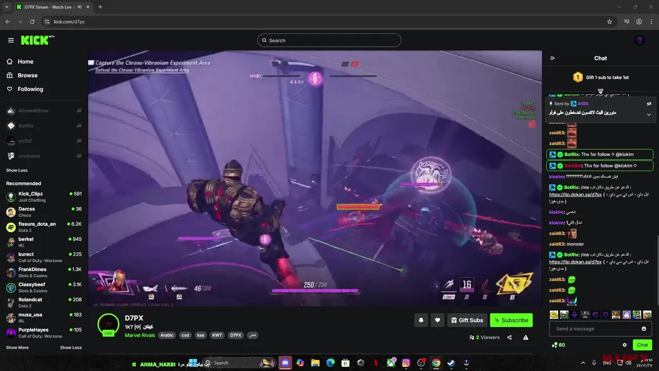Collapse recommended list with bottom Show Less
Screen dimensions: 659x371
pyautogui.click(x=71, y=347)
